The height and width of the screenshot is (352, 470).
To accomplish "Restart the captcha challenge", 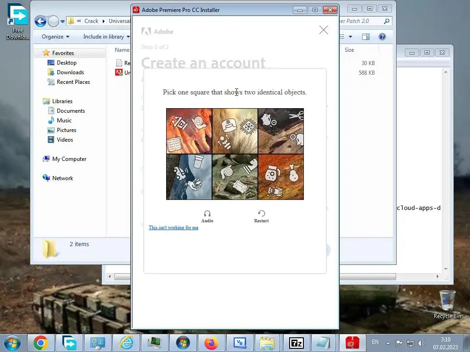I will tap(261, 216).
